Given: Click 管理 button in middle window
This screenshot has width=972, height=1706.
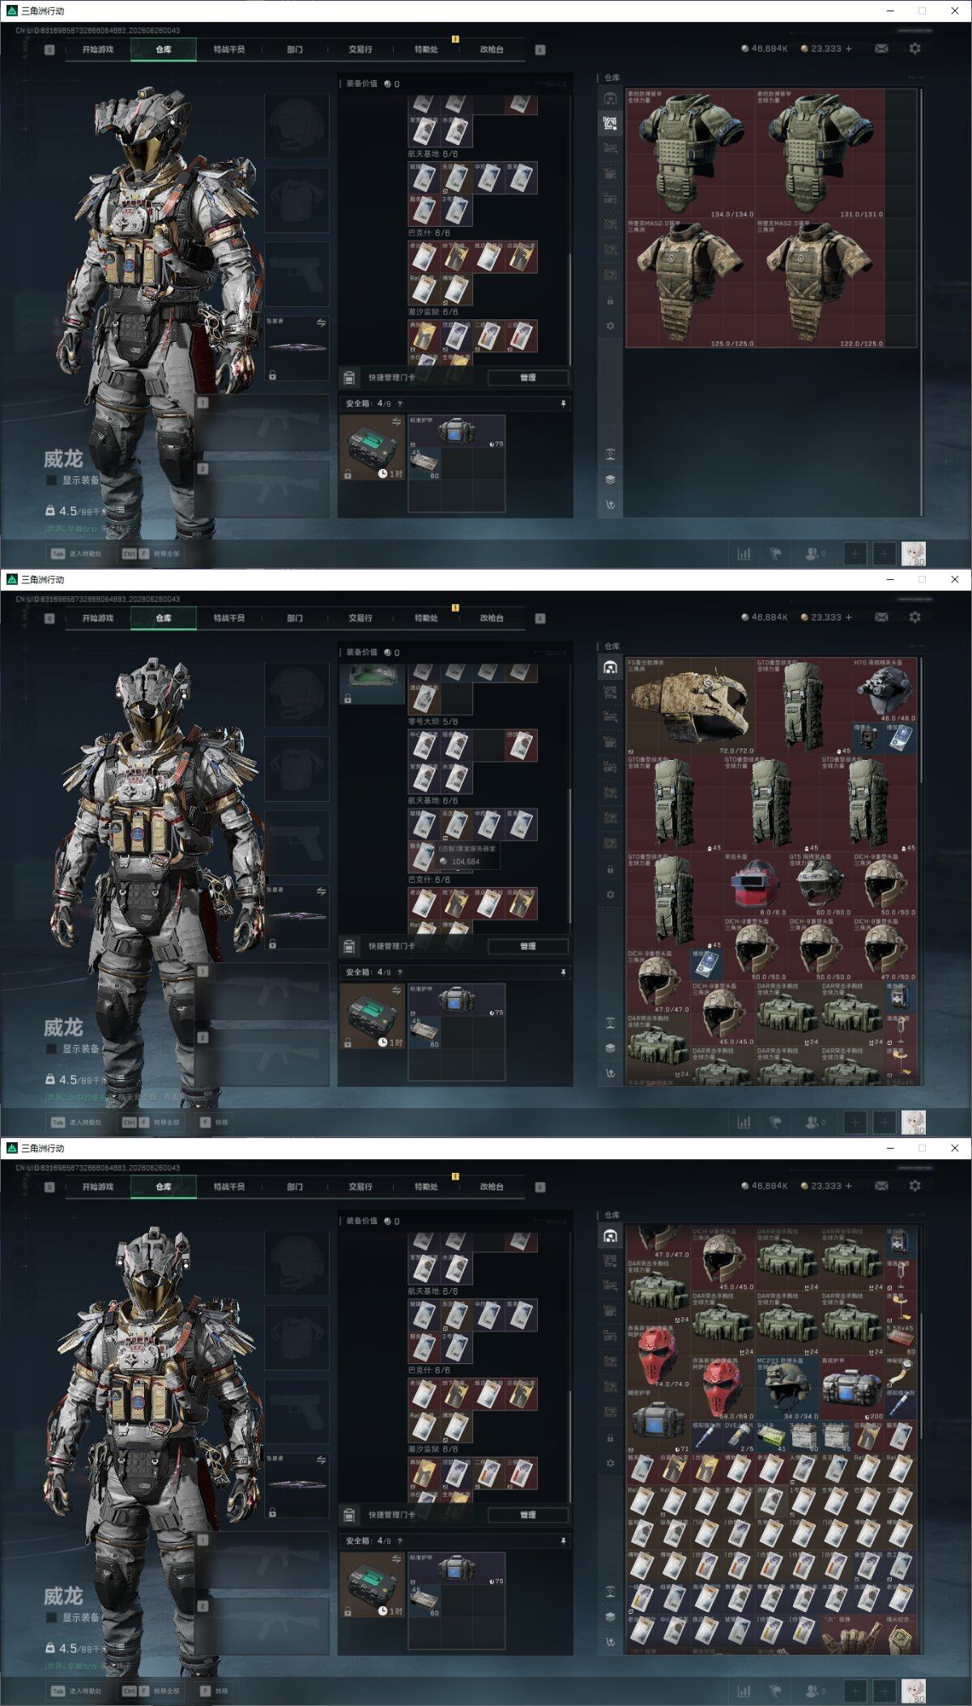Looking at the screenshot, I should [528, 946].
